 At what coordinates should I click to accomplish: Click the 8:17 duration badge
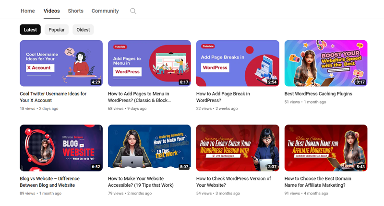click(184, 82)
